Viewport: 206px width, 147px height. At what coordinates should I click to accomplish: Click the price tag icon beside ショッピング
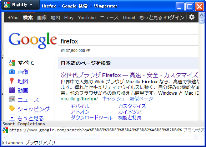click(12, 109)
